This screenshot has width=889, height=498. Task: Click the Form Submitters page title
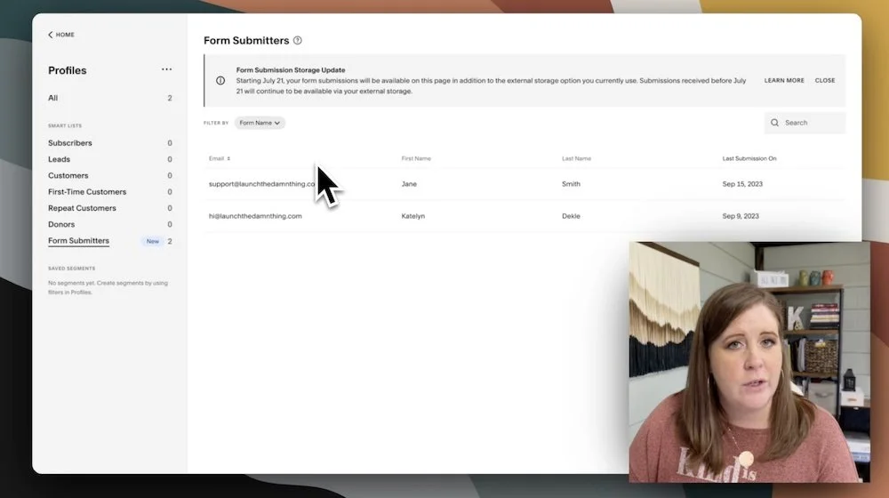(246, 40)
